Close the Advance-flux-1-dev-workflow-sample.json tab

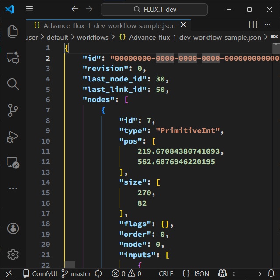coord(183,25)
